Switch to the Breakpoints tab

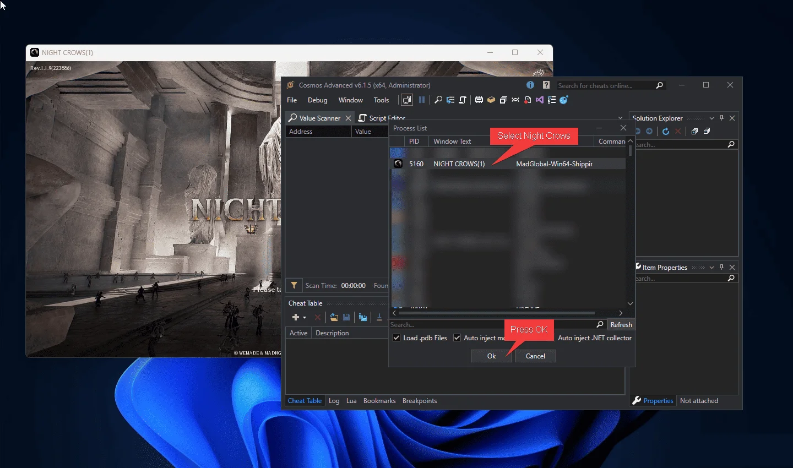420,400
